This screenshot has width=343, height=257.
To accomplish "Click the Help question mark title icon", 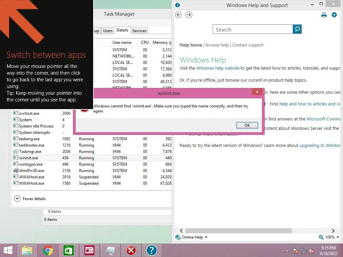I will pos(178,5).
